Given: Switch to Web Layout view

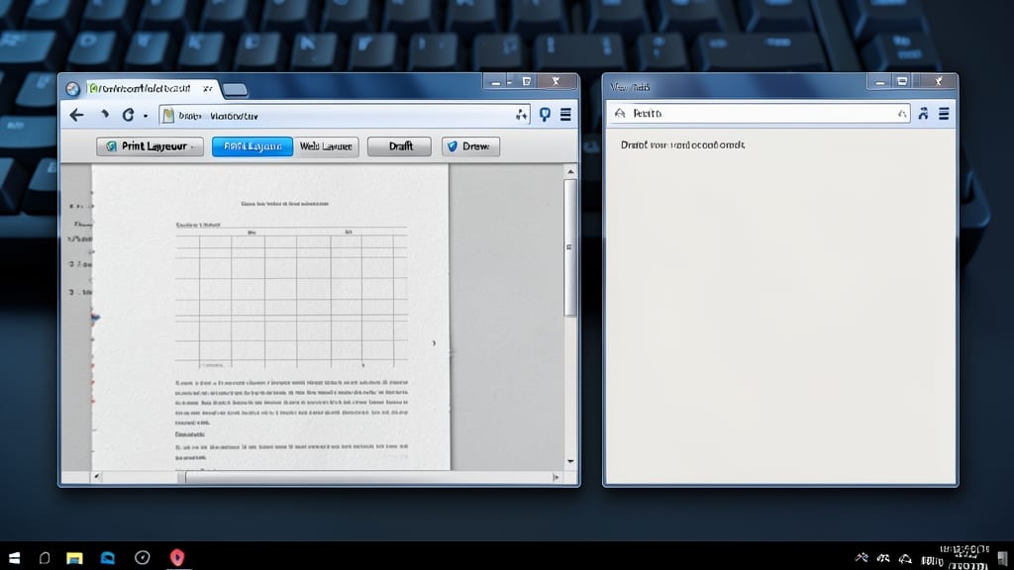Looking at the screenshot, I should point(326,146).
